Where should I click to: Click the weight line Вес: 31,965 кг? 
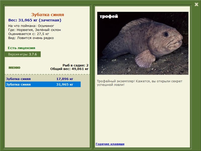[x=35, y=20]
